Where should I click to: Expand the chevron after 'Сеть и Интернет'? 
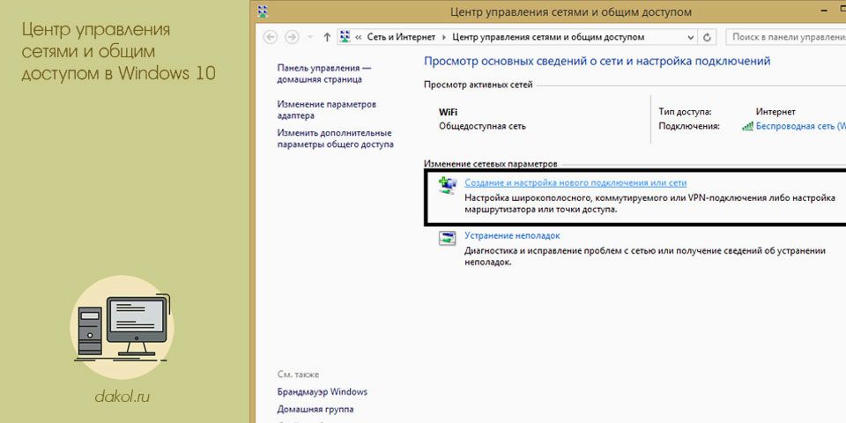444,37
